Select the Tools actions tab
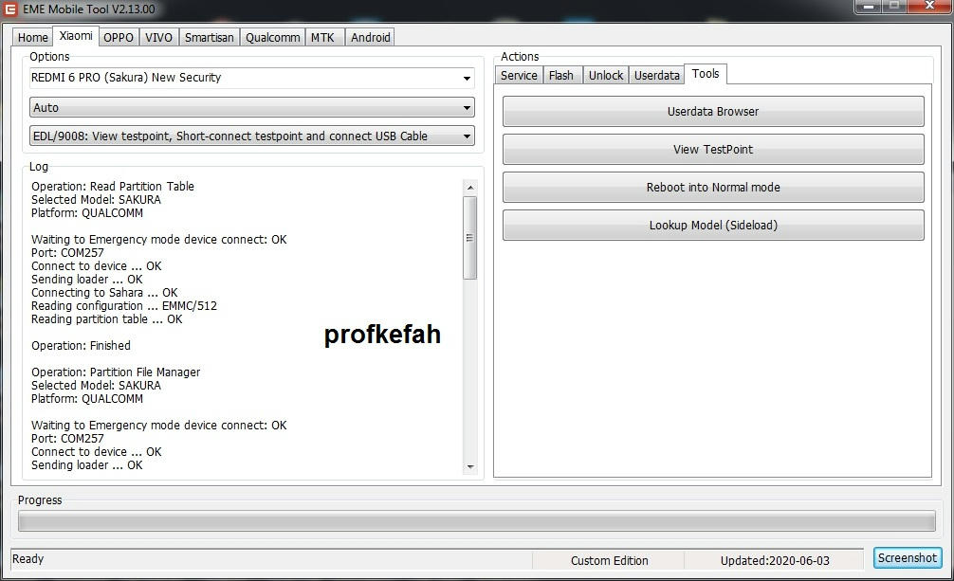 coord(706,74)
